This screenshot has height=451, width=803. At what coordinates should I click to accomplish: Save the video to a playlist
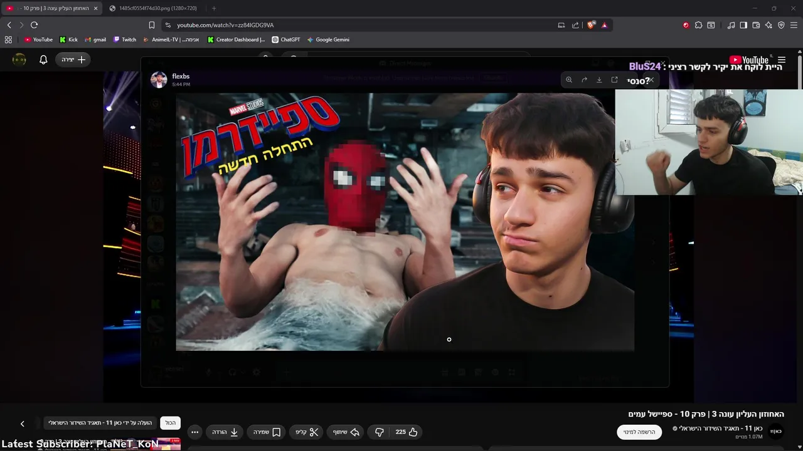click(x=267, y=432)
